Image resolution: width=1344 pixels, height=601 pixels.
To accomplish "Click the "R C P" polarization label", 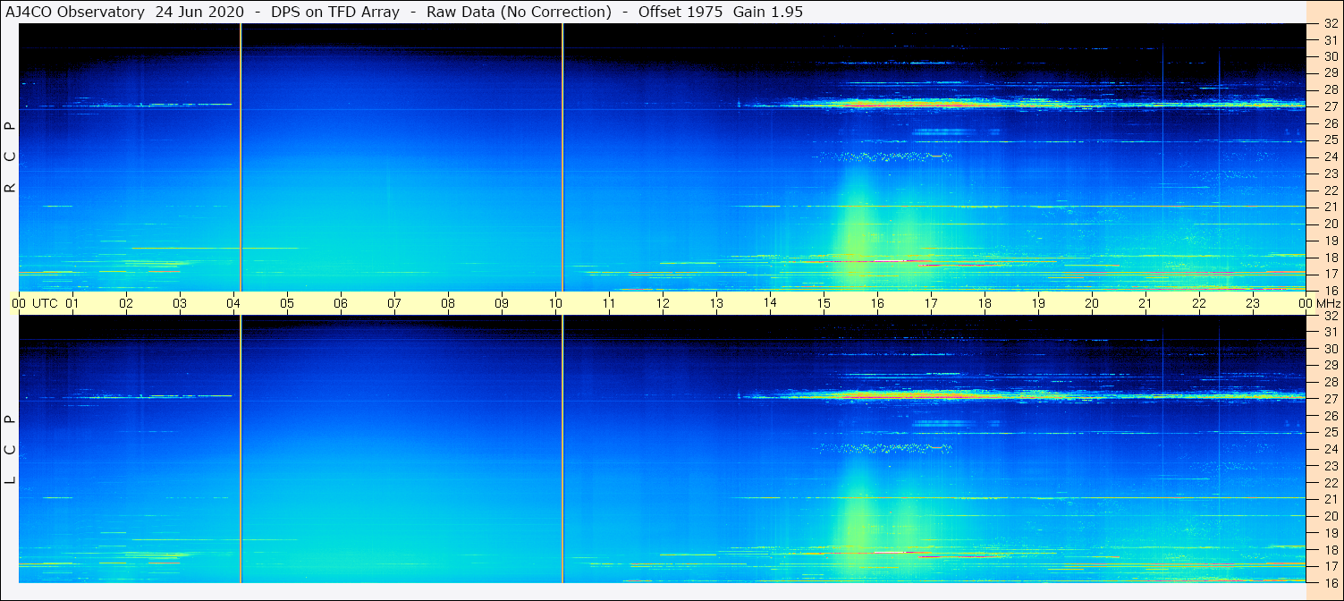I will pyautogui.click(x=10, y=158).
